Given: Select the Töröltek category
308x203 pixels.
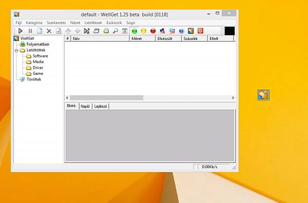Looking at the screenshot, I should [x=34, y=79].
